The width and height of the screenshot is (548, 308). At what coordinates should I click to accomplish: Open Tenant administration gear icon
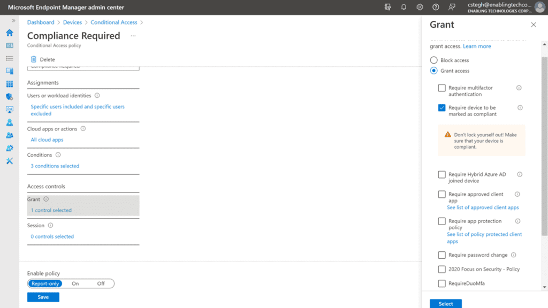pos(10,148)
